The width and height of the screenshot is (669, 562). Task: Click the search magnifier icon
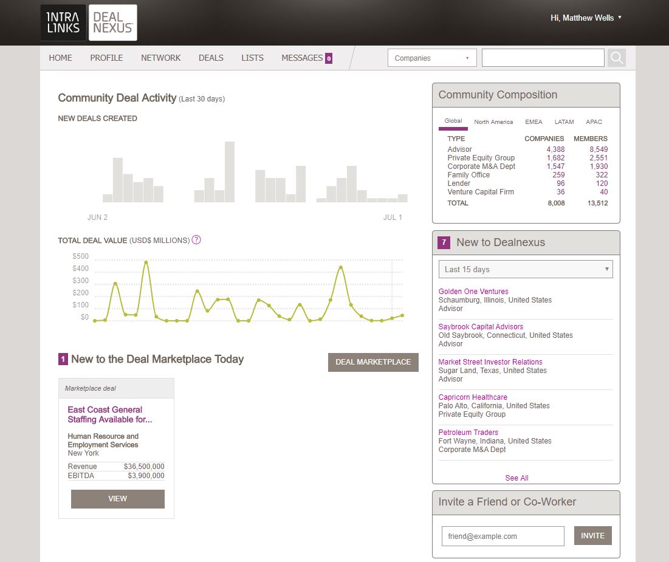(616, 58)
